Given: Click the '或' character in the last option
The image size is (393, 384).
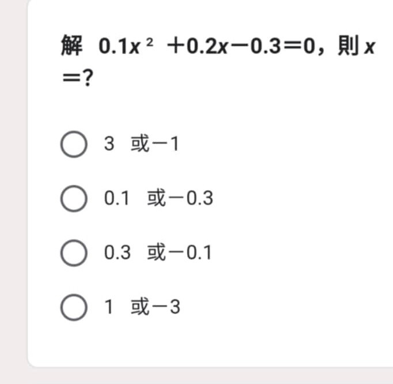Looking at the screenshot, I should (x=140, y=307).
